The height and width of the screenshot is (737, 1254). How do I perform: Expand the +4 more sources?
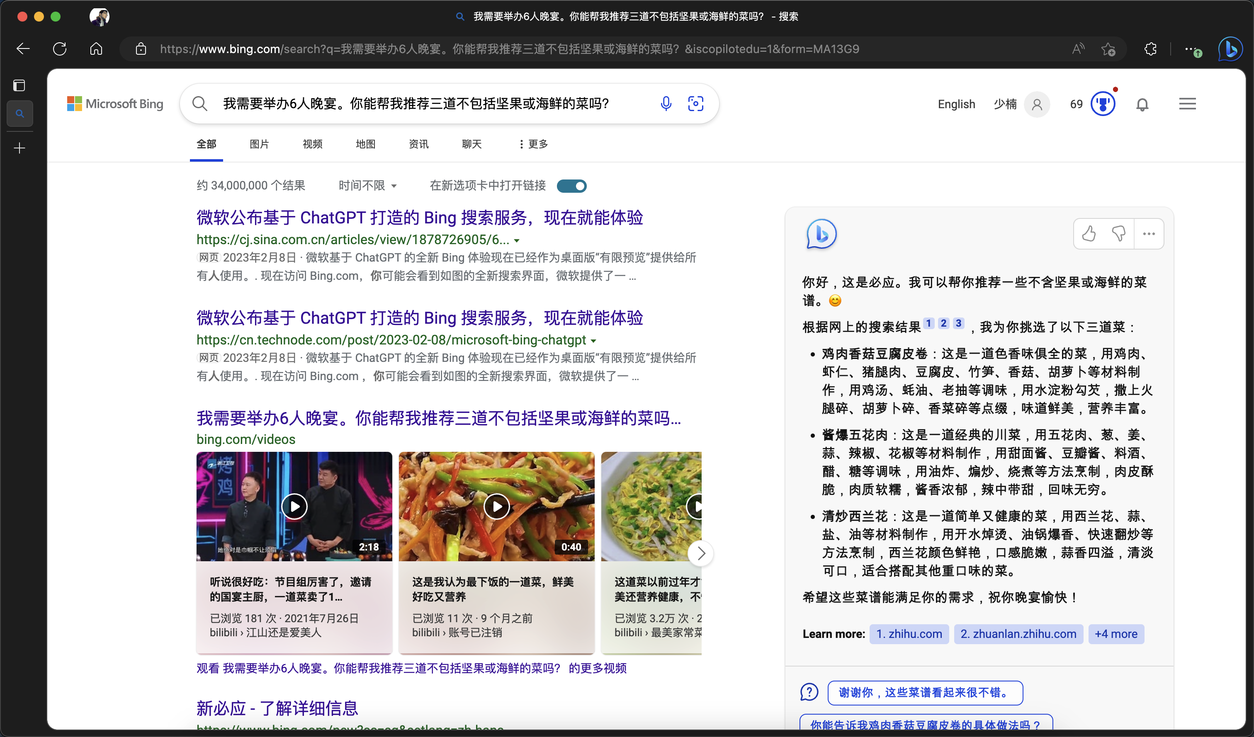pyautogui.click(x=1116, y=634)
